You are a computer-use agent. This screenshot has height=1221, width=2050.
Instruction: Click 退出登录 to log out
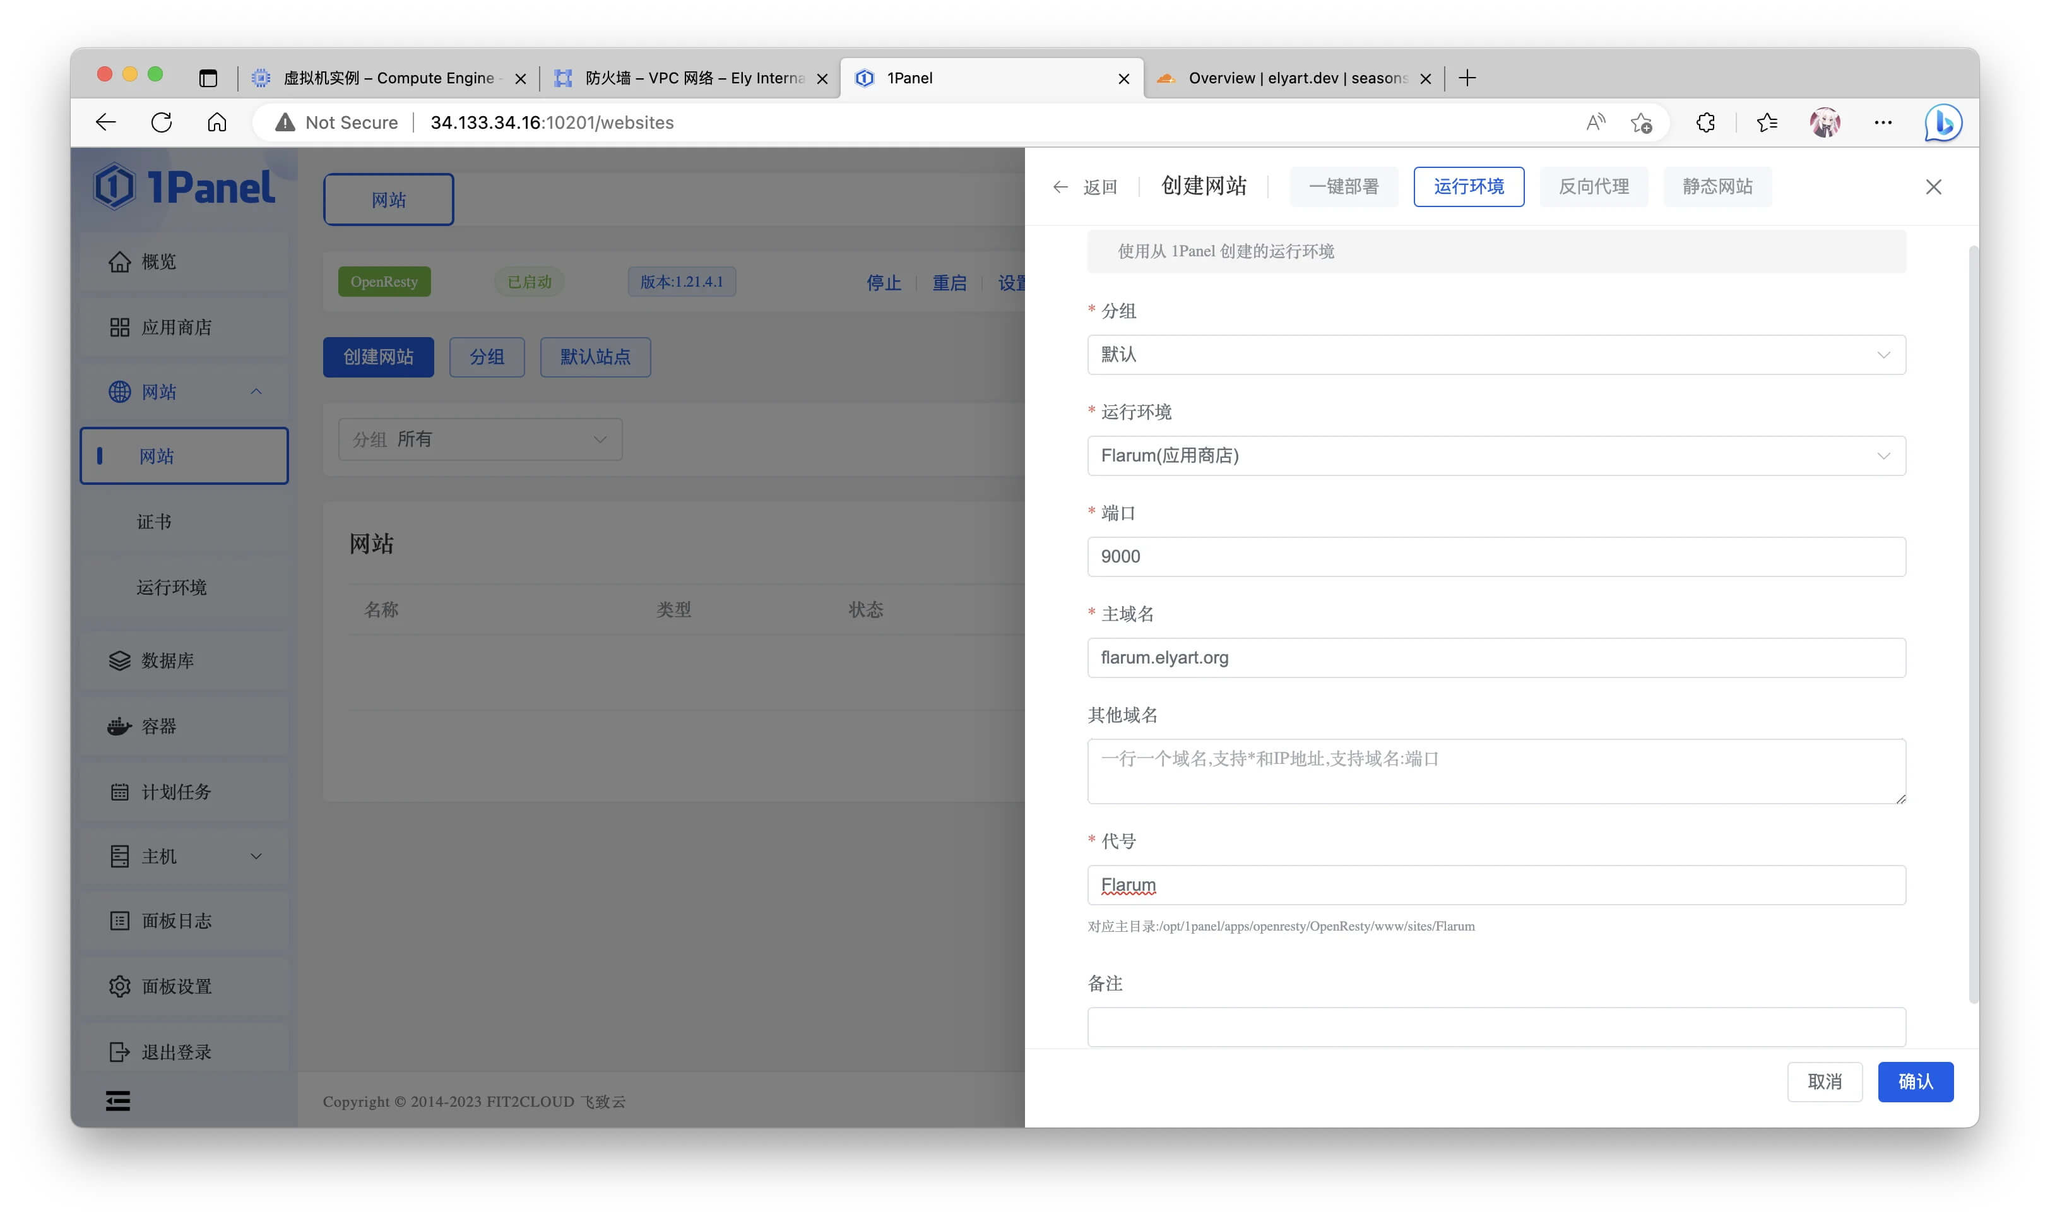[x=184, y=1052]
